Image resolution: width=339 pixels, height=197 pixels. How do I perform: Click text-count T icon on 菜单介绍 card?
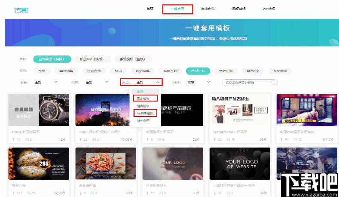pos(14,193)
